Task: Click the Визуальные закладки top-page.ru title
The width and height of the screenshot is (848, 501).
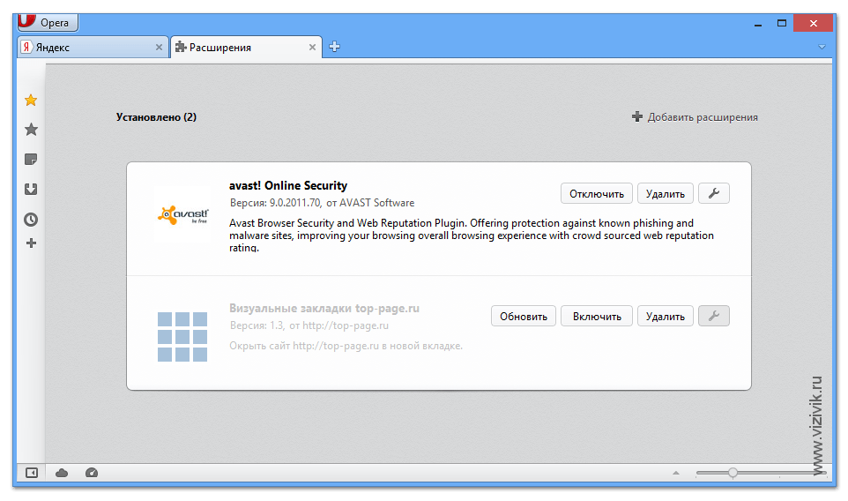Action: [324, 308]
